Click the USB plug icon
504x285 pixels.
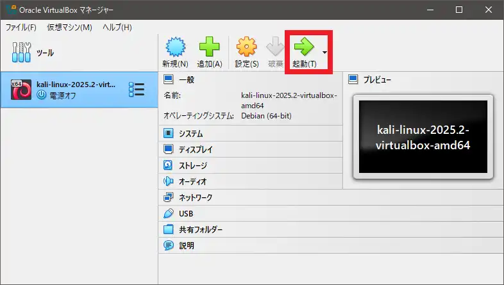tap(169, 213)
